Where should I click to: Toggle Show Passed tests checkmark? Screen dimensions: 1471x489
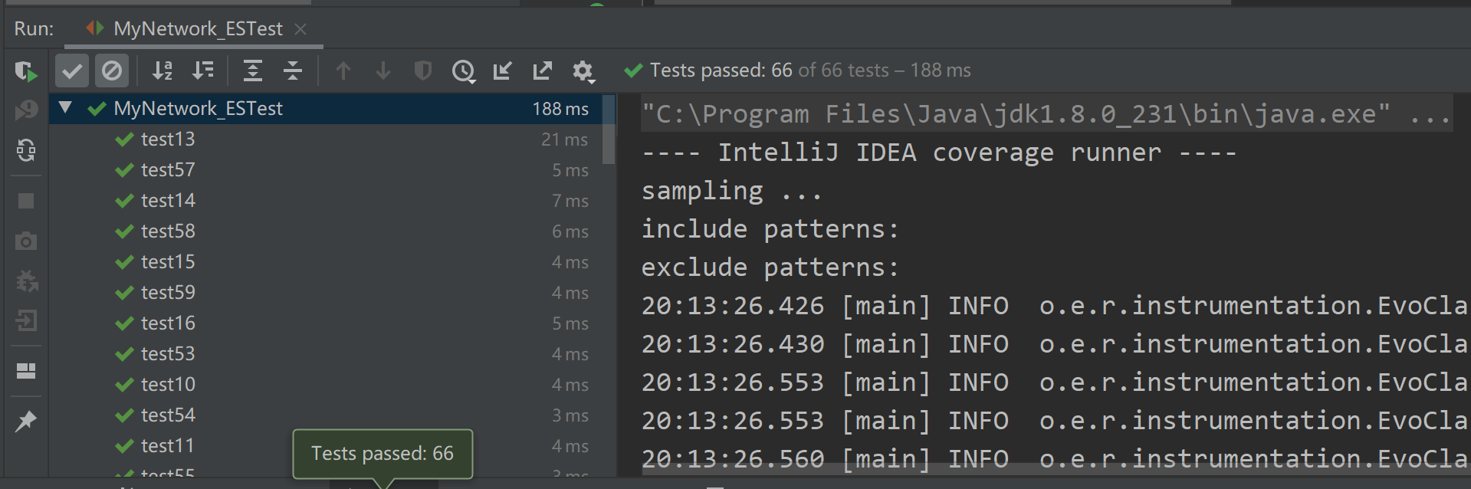pyautogui.click(x=72, y=71)
